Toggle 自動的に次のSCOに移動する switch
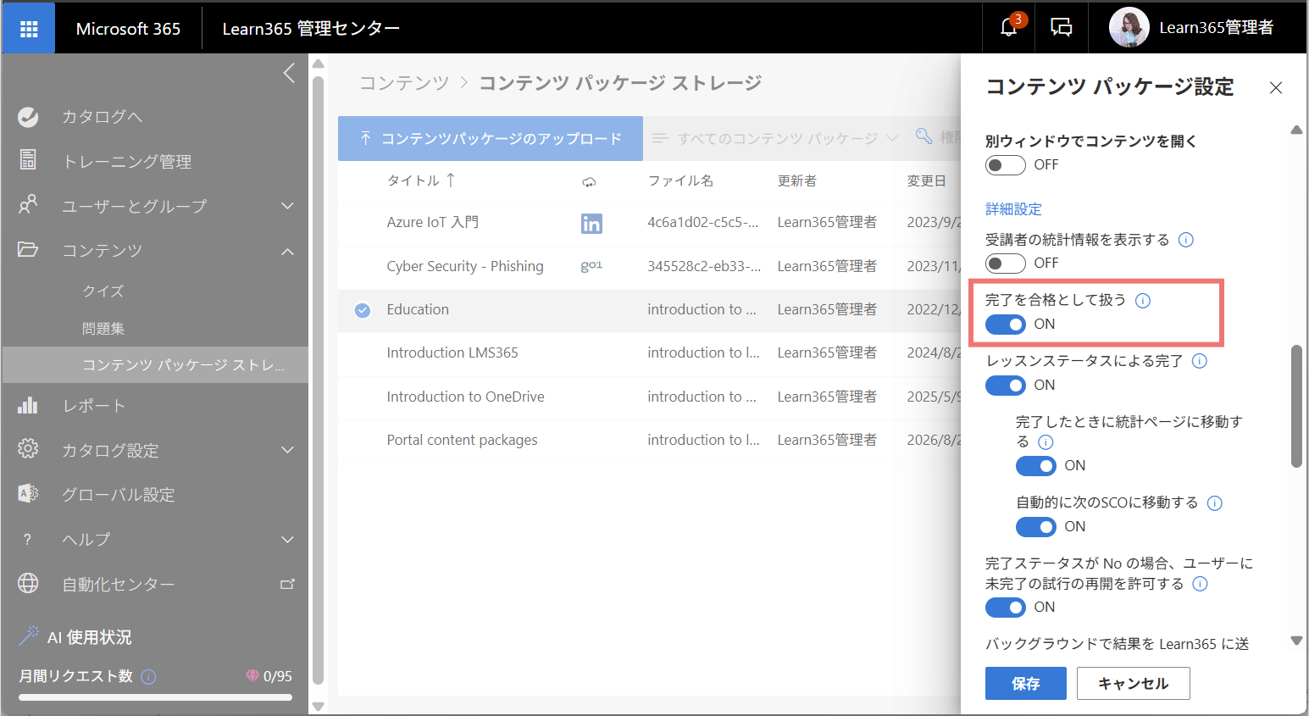This screenshot has width=1309, height=716. 1036,527
